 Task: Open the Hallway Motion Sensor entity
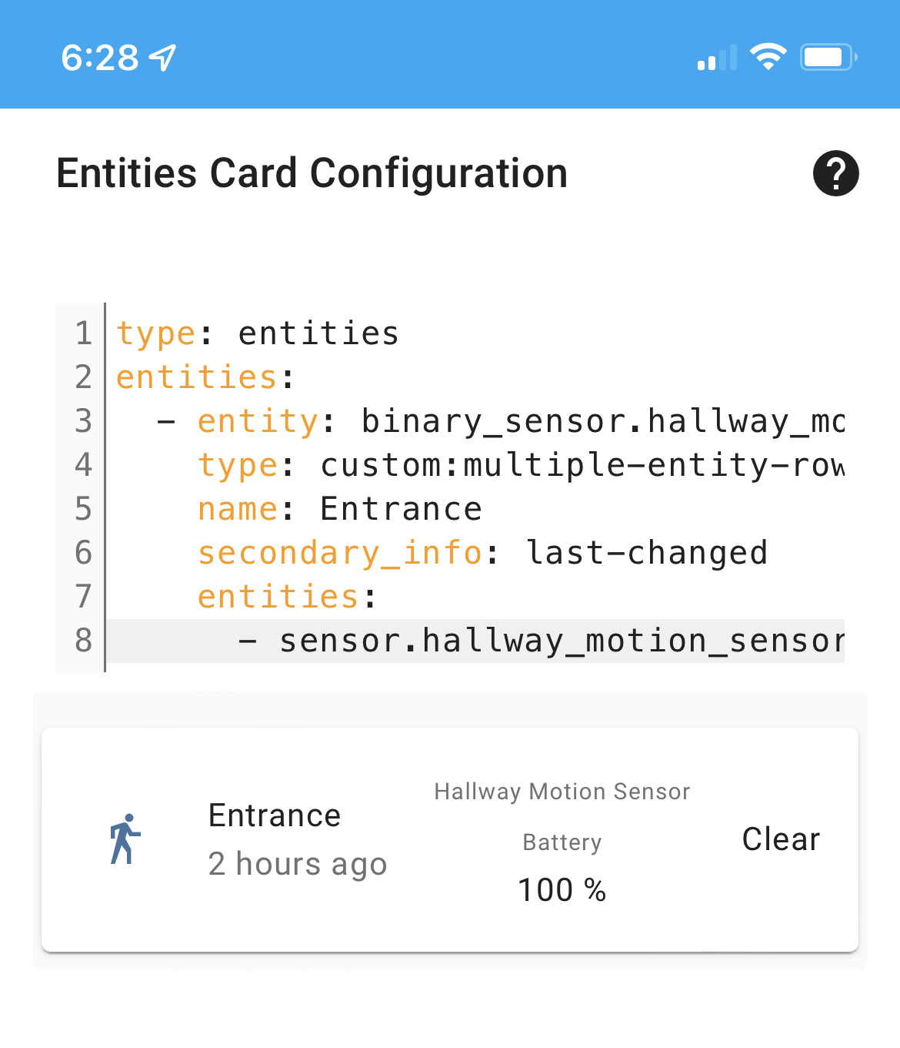tap(562, 791)
